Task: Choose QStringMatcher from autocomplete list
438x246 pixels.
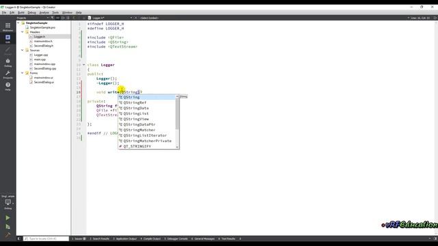Action: tap(147, 130)
